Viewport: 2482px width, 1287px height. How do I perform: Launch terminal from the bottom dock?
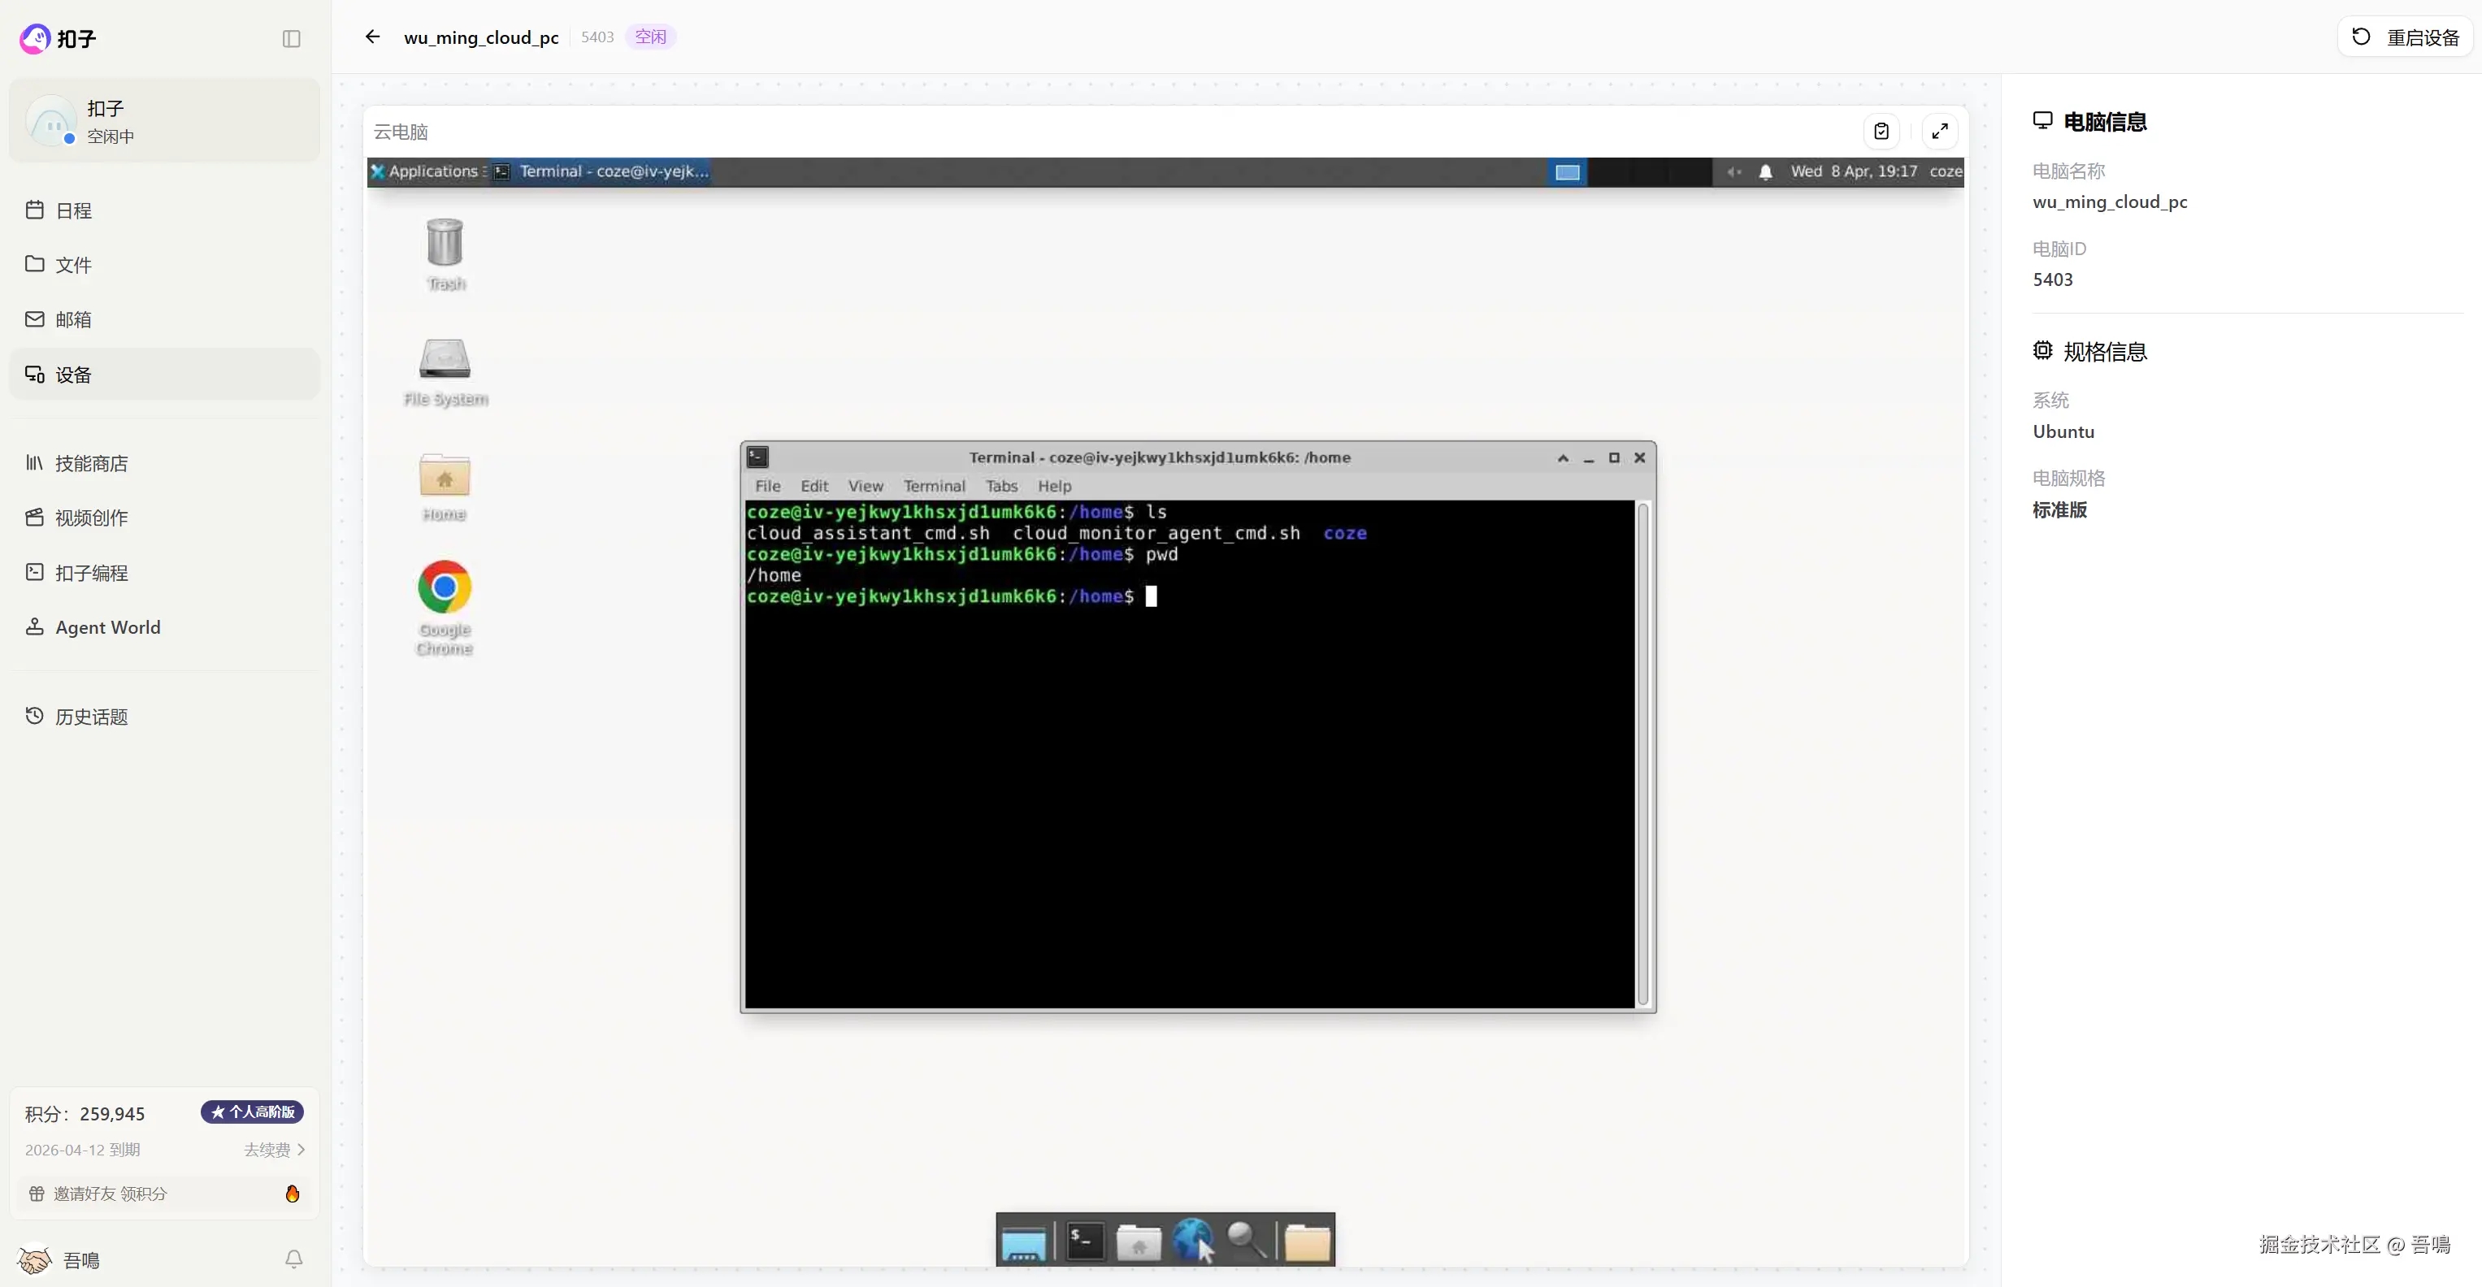coord(1084,1241)
